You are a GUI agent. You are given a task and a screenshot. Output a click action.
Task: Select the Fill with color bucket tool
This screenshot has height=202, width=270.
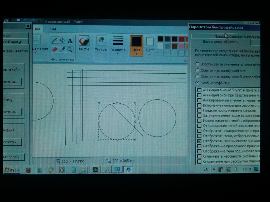coord(62,40)
